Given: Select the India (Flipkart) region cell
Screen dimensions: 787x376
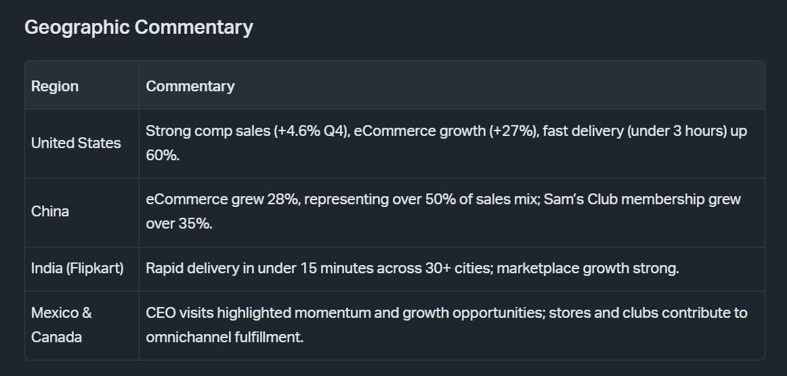Looking at the screenshot, I should click(77, 268).
